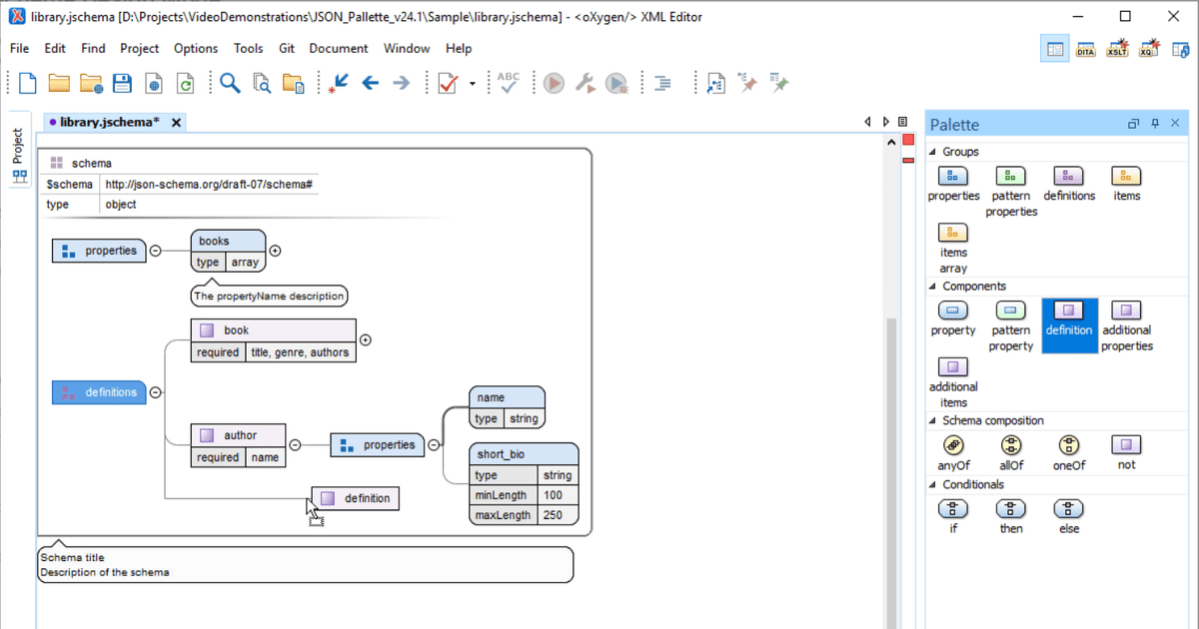Open Find/Replace with the magnifier icon

click(x=229, y=83)
